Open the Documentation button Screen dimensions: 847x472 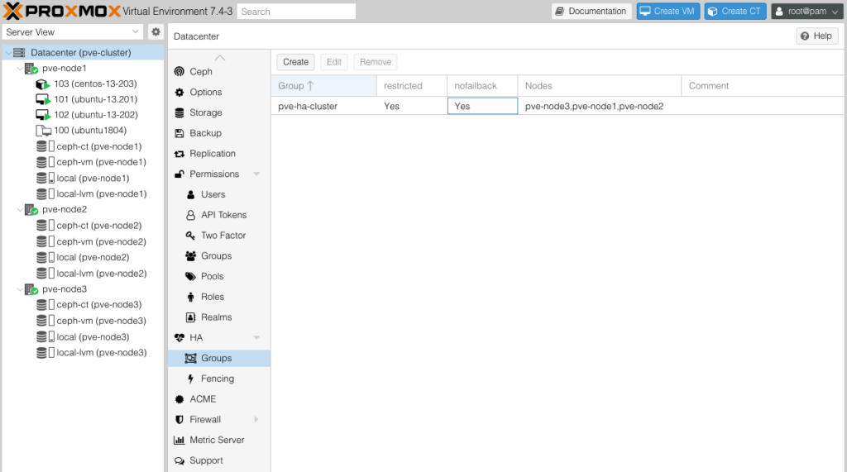tap(591, 11)
